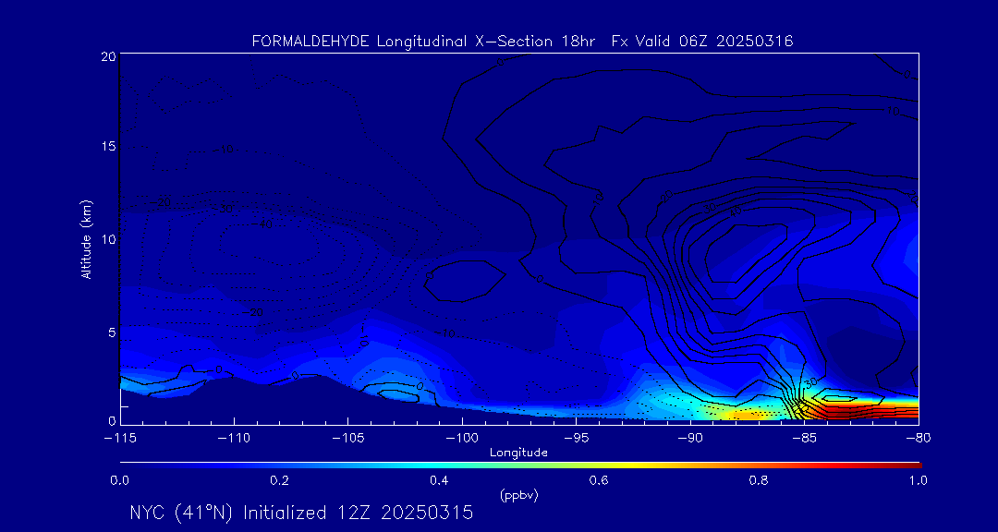Viewport: 998px width, 532px height.
Task: Click the longitude tick label -85
Action: pos(804,439)
